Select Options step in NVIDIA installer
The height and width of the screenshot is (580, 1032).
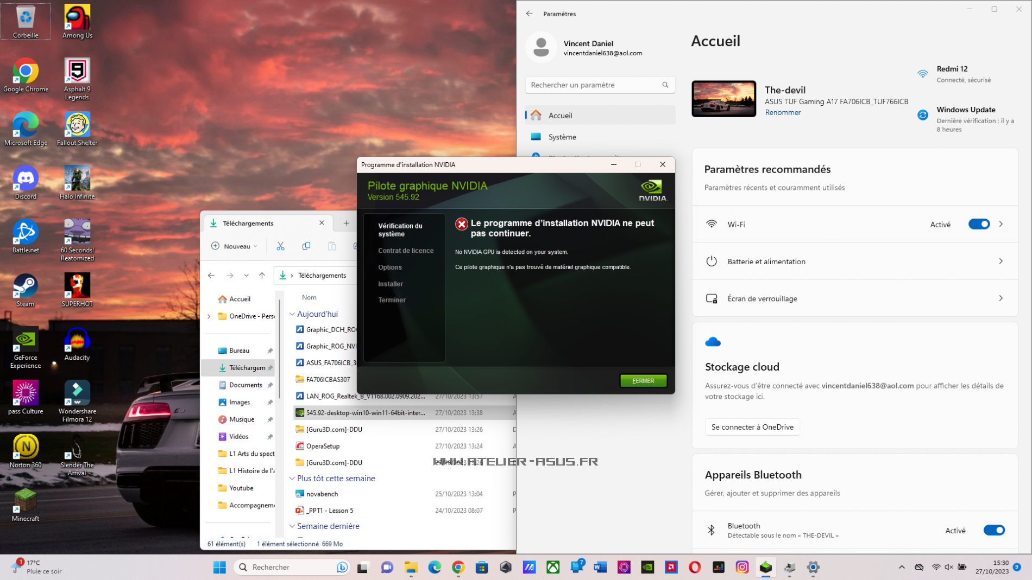tap(389, 267)
